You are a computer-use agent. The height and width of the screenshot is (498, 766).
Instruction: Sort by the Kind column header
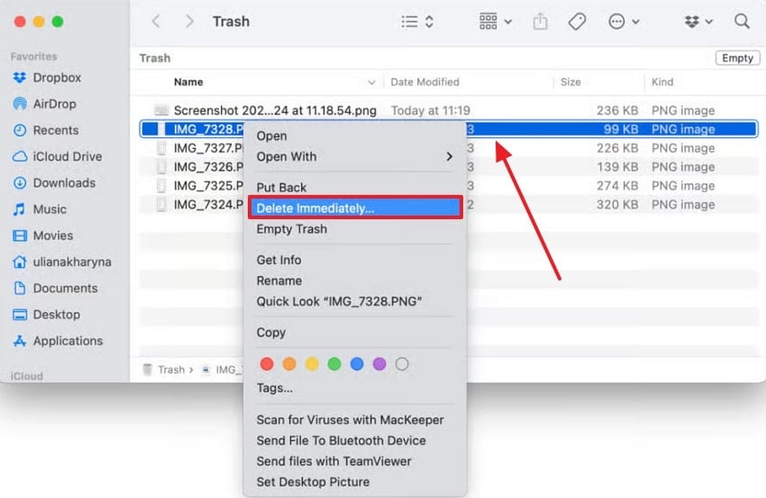(x=662, y=82)
